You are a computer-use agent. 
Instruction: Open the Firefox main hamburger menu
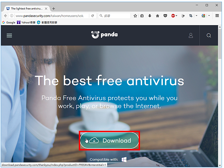tap(217, 15)
